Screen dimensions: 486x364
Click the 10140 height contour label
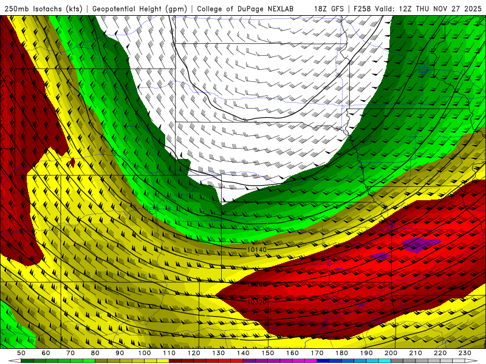pyautogui.click(x=257, y=249)
